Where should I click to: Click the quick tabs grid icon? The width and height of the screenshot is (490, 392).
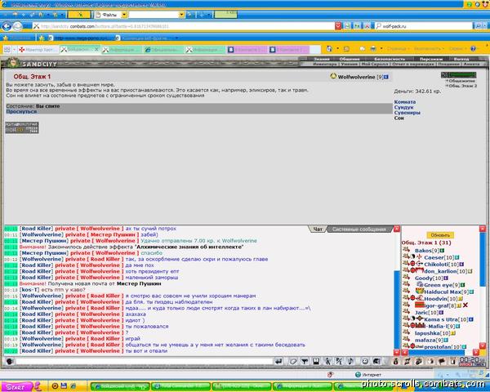pos(7,49)
